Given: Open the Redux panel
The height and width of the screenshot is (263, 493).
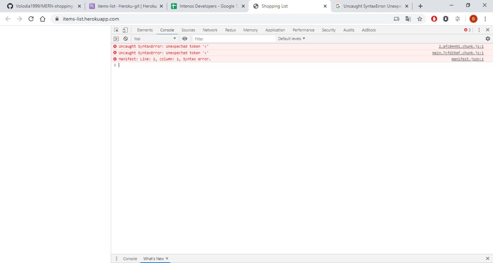Looking at the screenshot, I should pos(230,30).
